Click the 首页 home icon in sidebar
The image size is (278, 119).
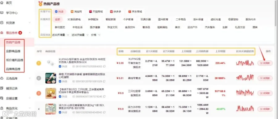[2, 3]
